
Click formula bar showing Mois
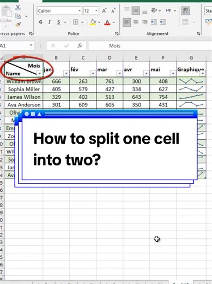[x=150, y=46]
